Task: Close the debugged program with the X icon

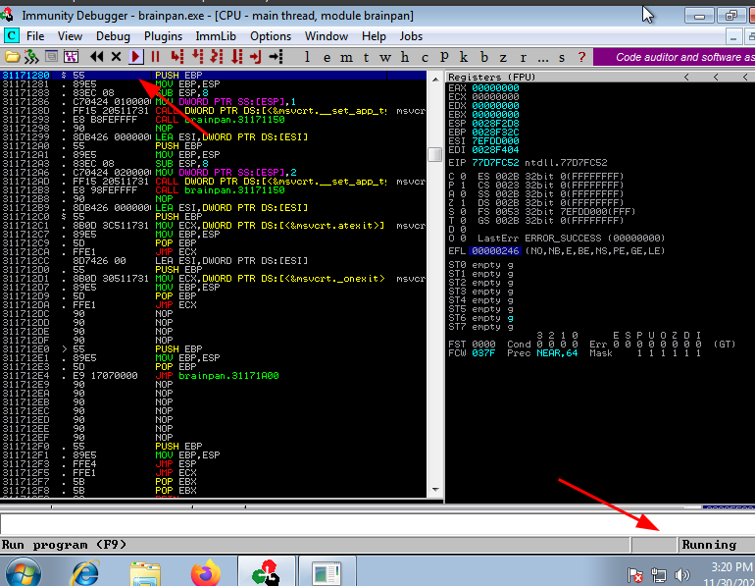Action: tap(116, 57)
